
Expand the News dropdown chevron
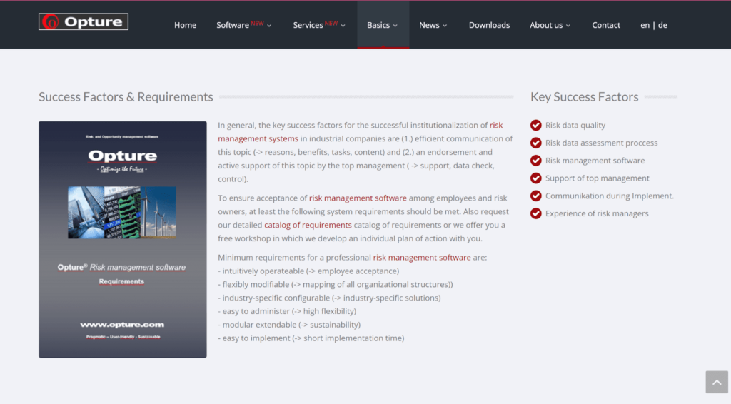445,26
